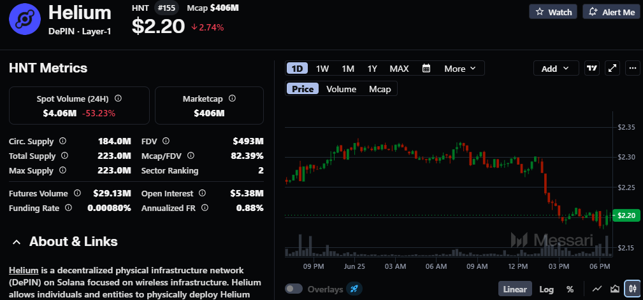Click the Alert Me bell button

point(611,12)
